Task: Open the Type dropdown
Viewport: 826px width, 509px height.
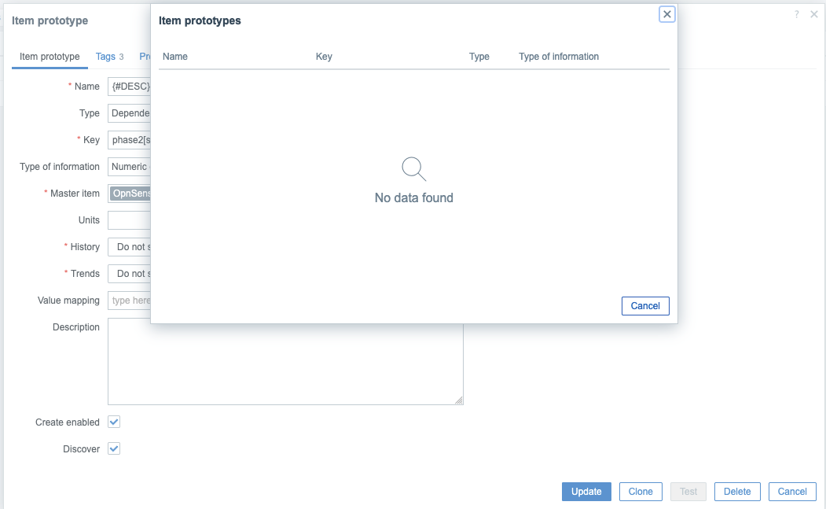Action: (129, 113)
